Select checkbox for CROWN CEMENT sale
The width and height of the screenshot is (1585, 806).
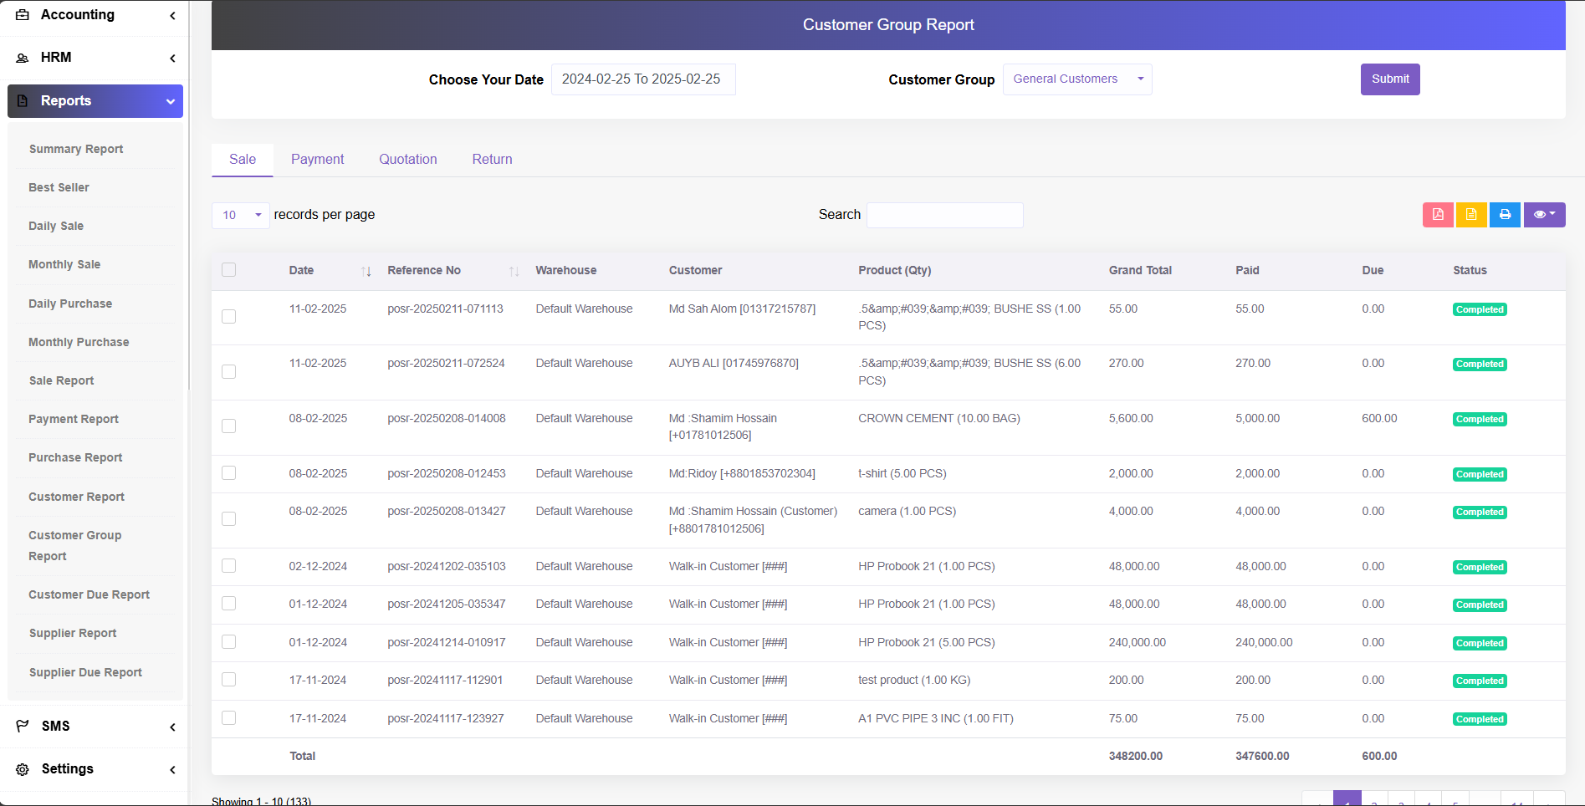pos(228,426)
